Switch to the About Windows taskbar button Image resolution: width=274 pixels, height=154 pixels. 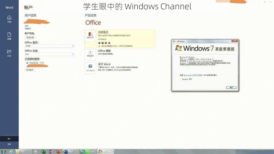coord(106,152)
